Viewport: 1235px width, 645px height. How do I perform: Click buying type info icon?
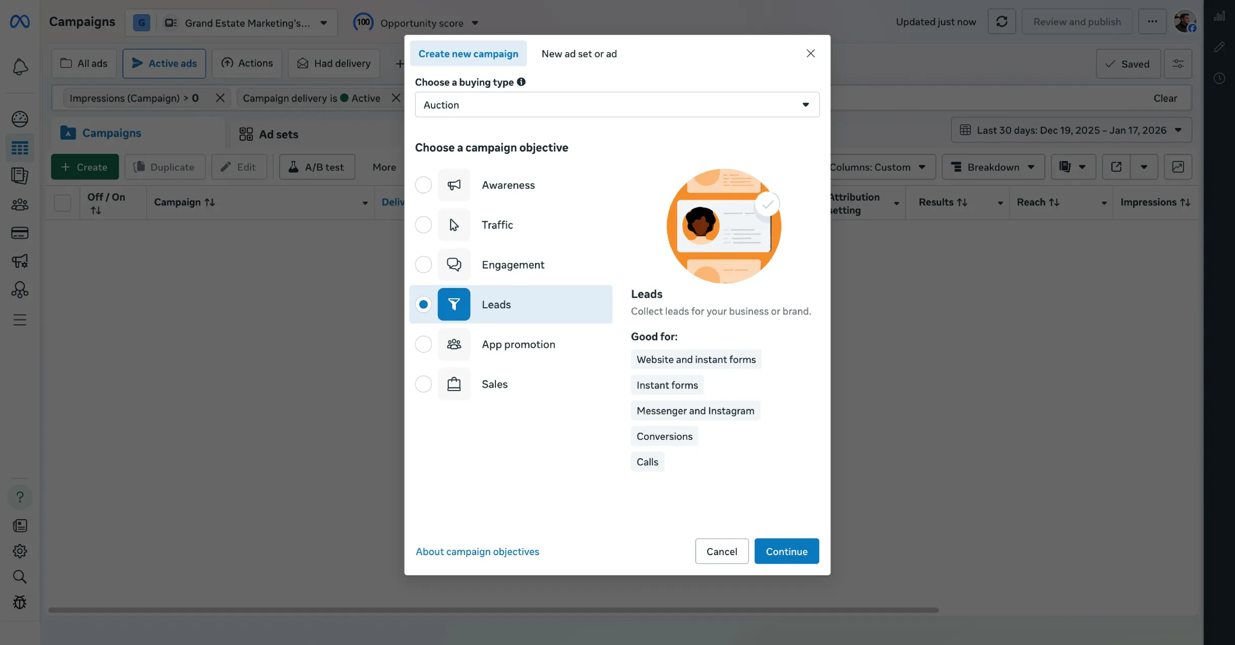[521, 82]
